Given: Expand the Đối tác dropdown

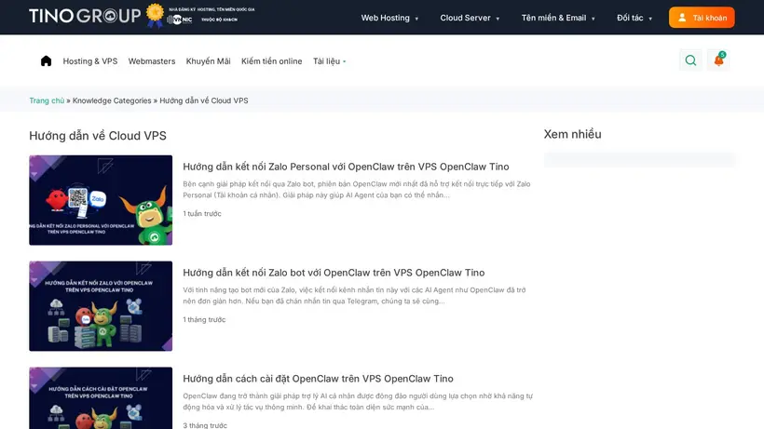Looking at the screenshot, I should tap(634, 18).
